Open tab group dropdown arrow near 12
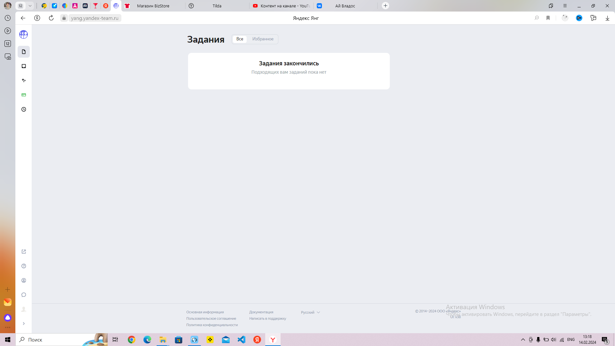This screenshot has height=346, width=615. point(30,6)
